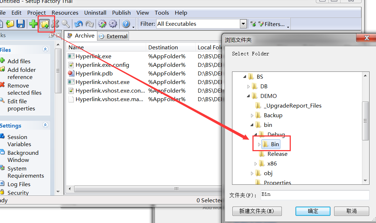Click the Add folder reference toolbar icon
The height and width of the screenshot is (223, 376).
[x=45, y=24]
